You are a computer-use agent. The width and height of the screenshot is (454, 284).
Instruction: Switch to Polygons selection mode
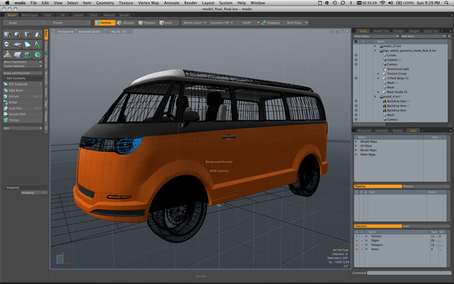click(x=147, y=23)
